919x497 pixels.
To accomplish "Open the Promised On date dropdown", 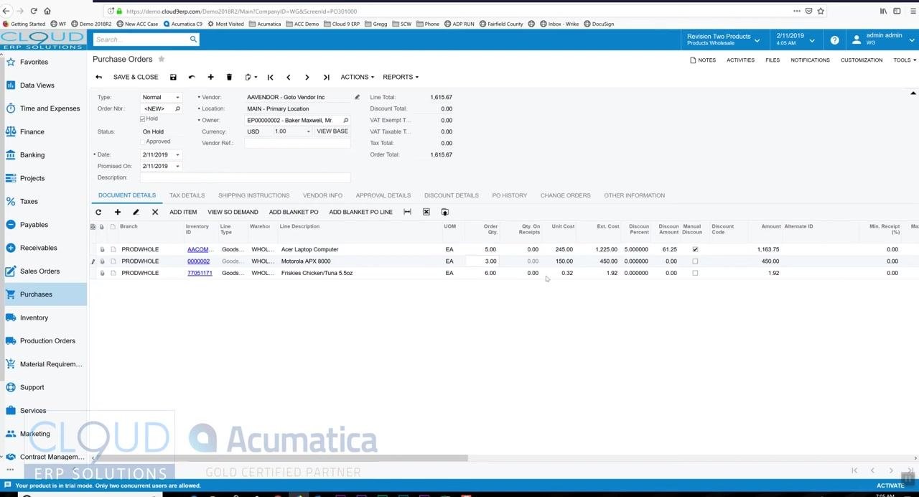I will [x=177, y=166].
